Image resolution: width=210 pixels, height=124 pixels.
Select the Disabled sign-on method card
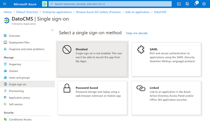coord(92,59)
